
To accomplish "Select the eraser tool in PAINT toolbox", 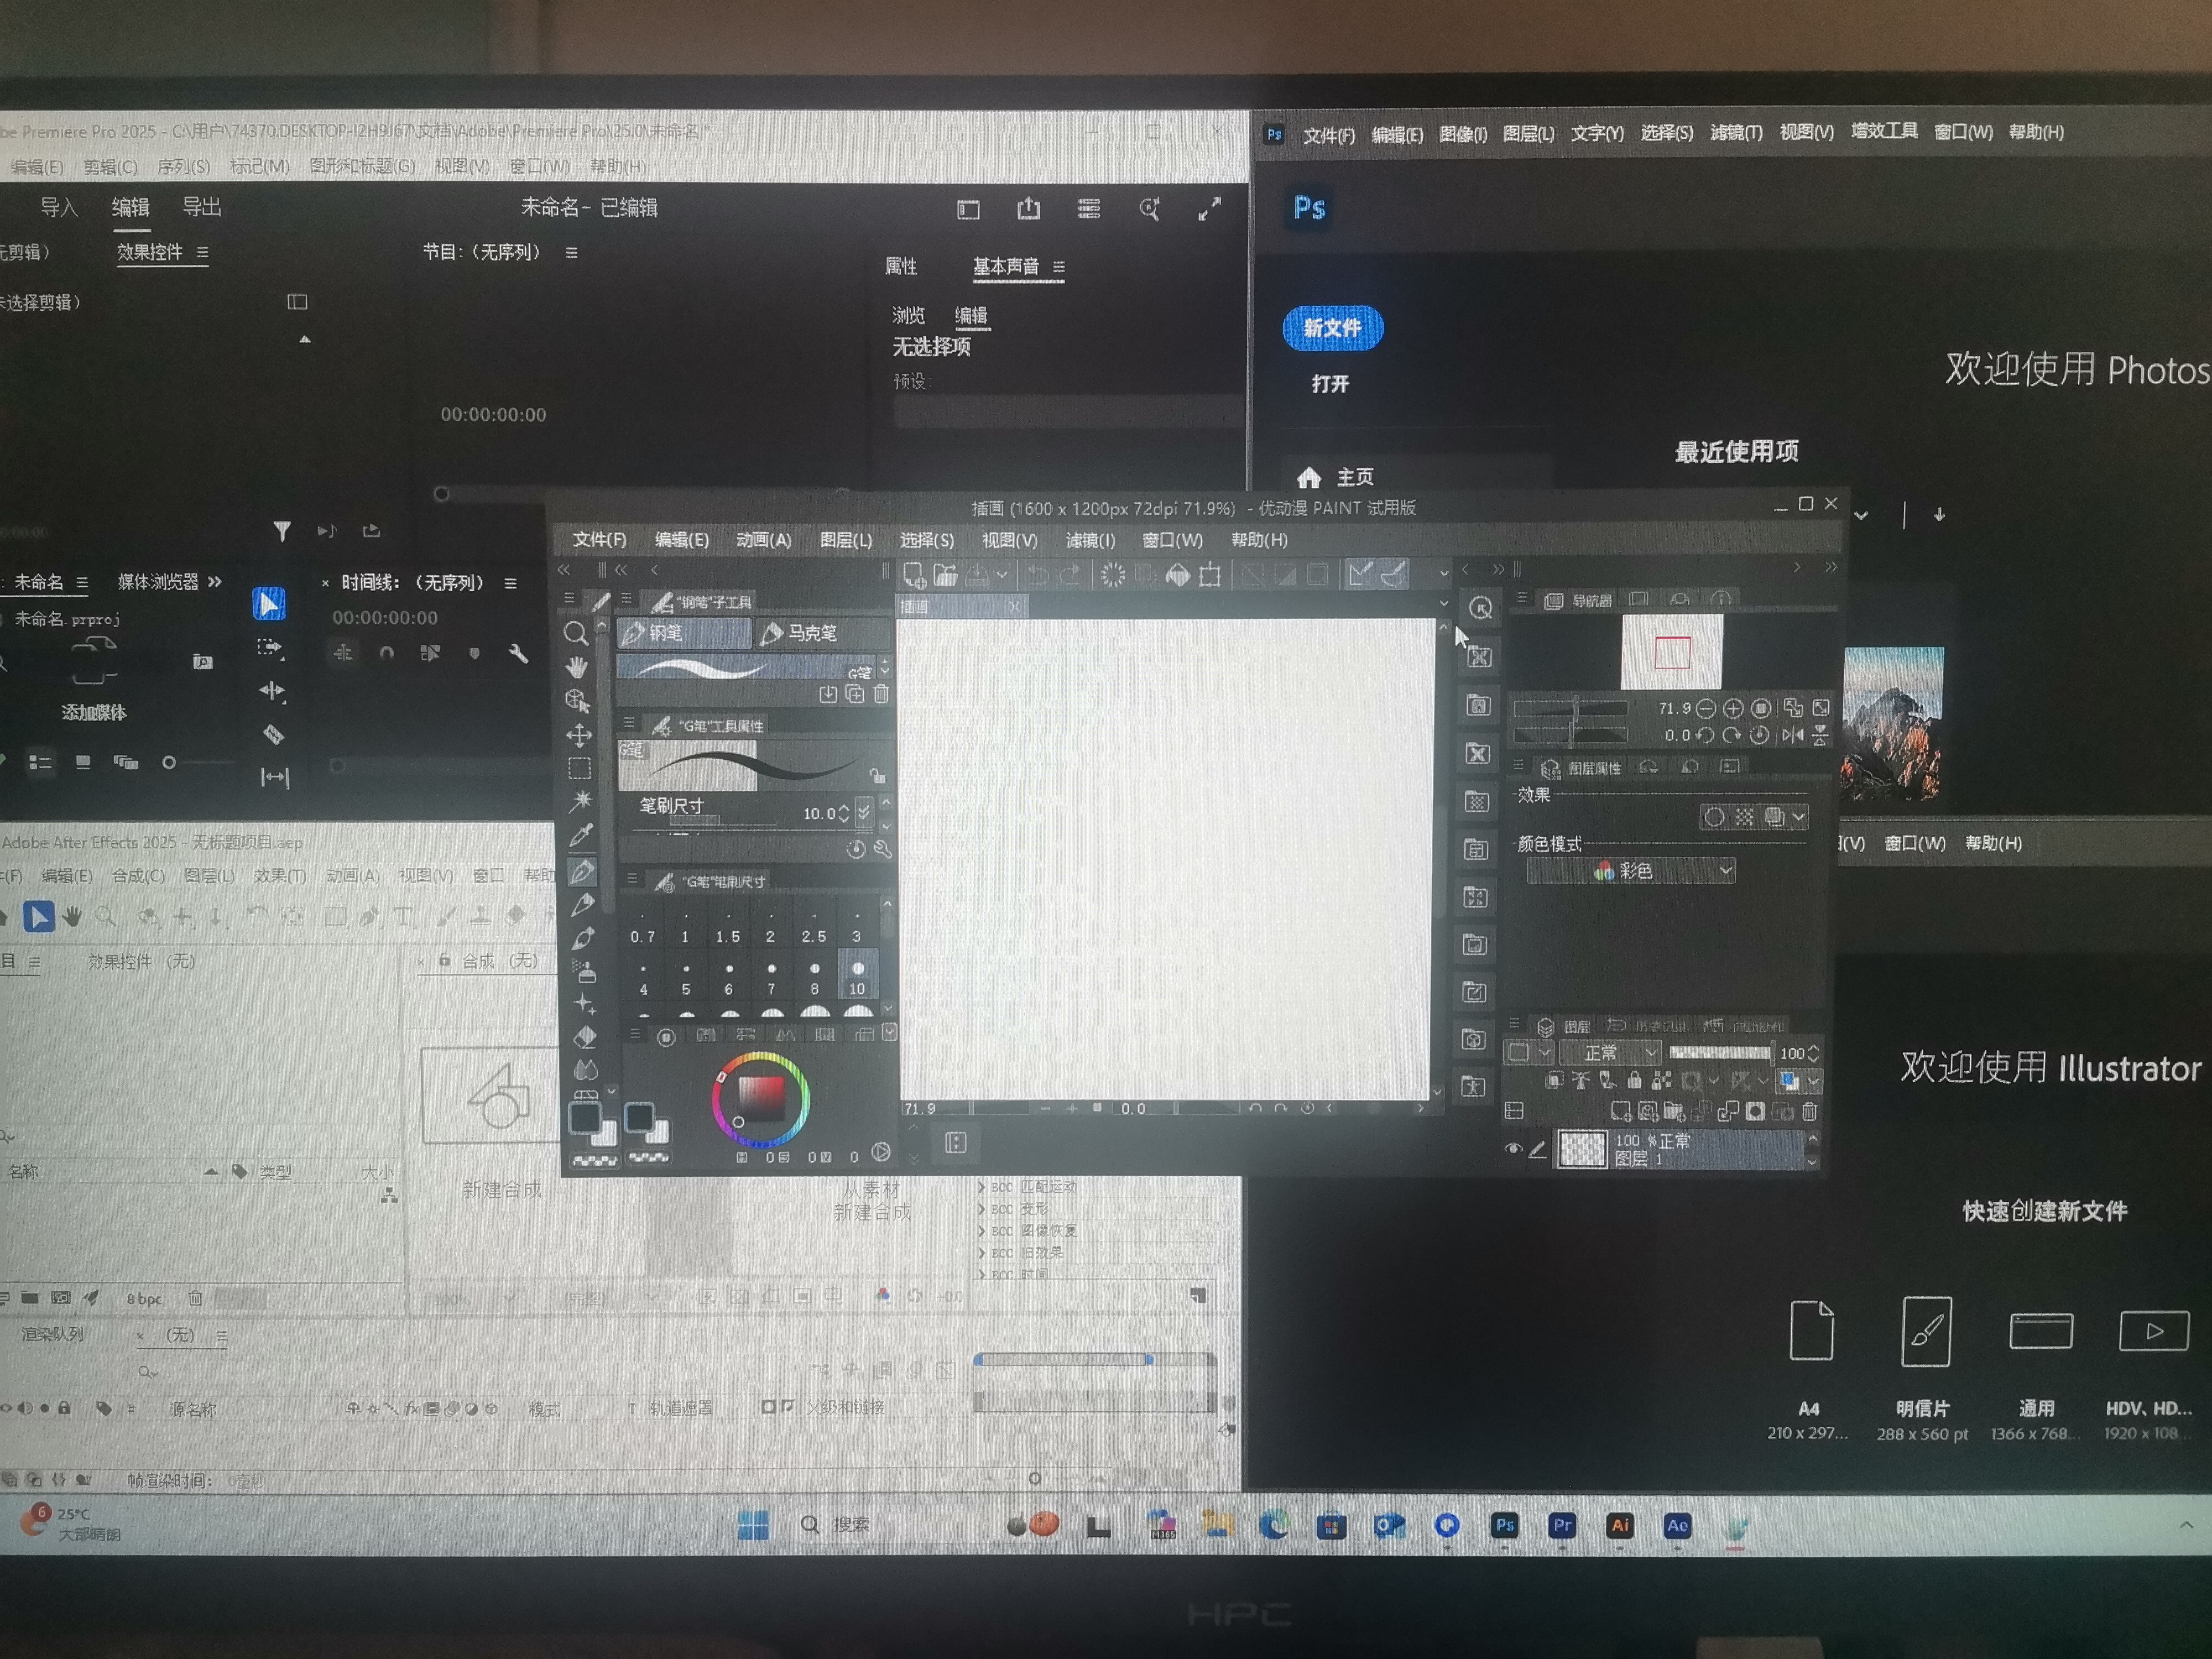I will click(x=585, y=1037).
